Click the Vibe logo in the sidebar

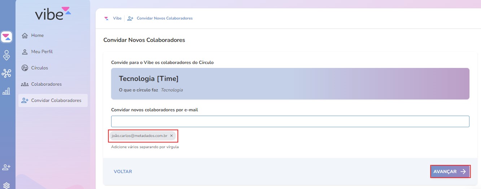[x=53, y=13]
